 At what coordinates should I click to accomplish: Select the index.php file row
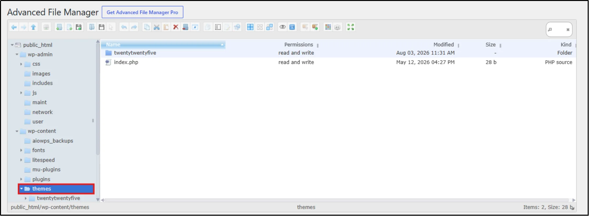(338, 62)
